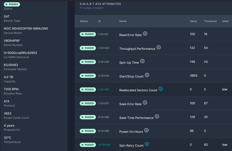The image size is (232, 151).
Task: Click Seek Error Rate info icon
Action: pos(145,103)
